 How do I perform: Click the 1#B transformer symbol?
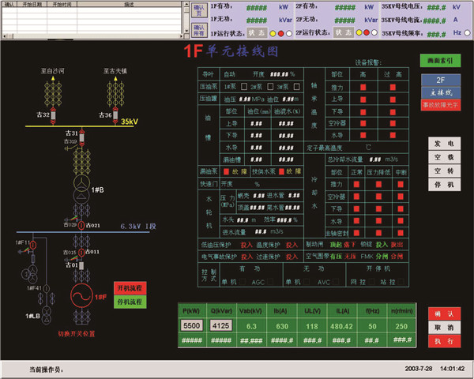point(80,191)
